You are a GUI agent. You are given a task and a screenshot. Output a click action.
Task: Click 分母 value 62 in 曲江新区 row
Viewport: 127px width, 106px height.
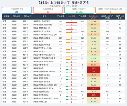(120, 21)
